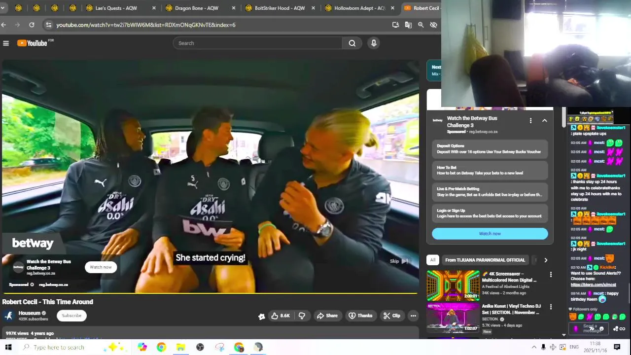Open the Login or Sign Up card
The width and height of the screenshot is (631, 355).
[490, 213]
